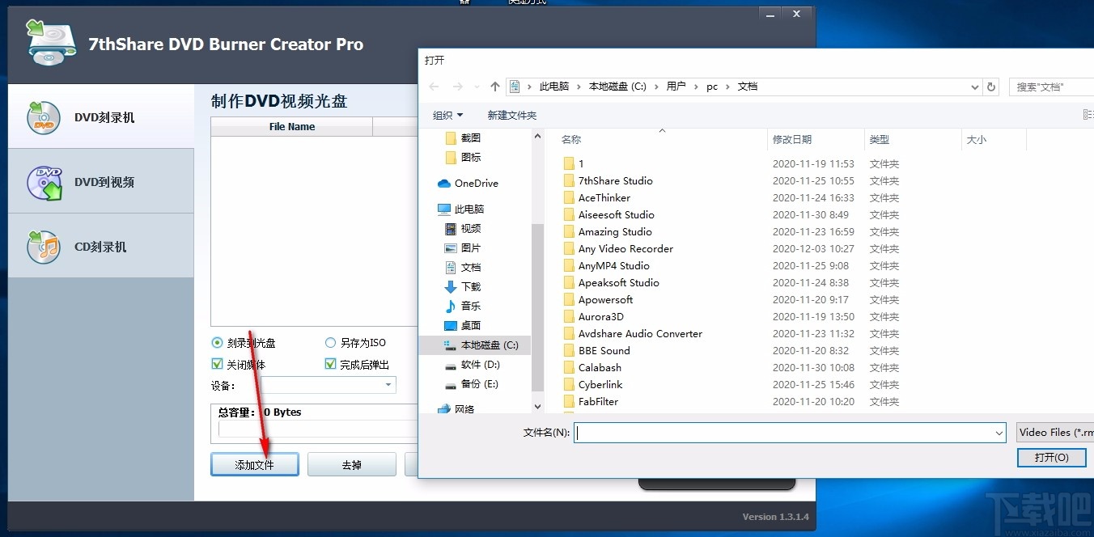
Task: Select the 音乐 item in the dialog sidebar
Action: click(x=469, y=306)
